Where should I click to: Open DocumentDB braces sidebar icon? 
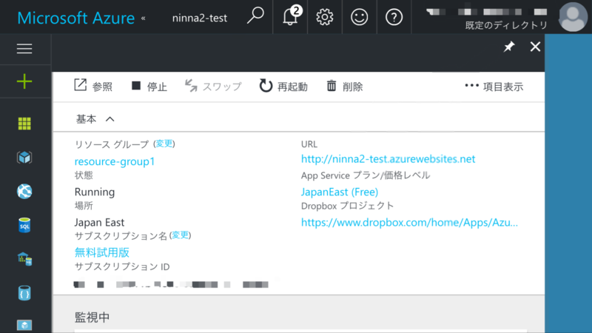[x=24, y=293]
